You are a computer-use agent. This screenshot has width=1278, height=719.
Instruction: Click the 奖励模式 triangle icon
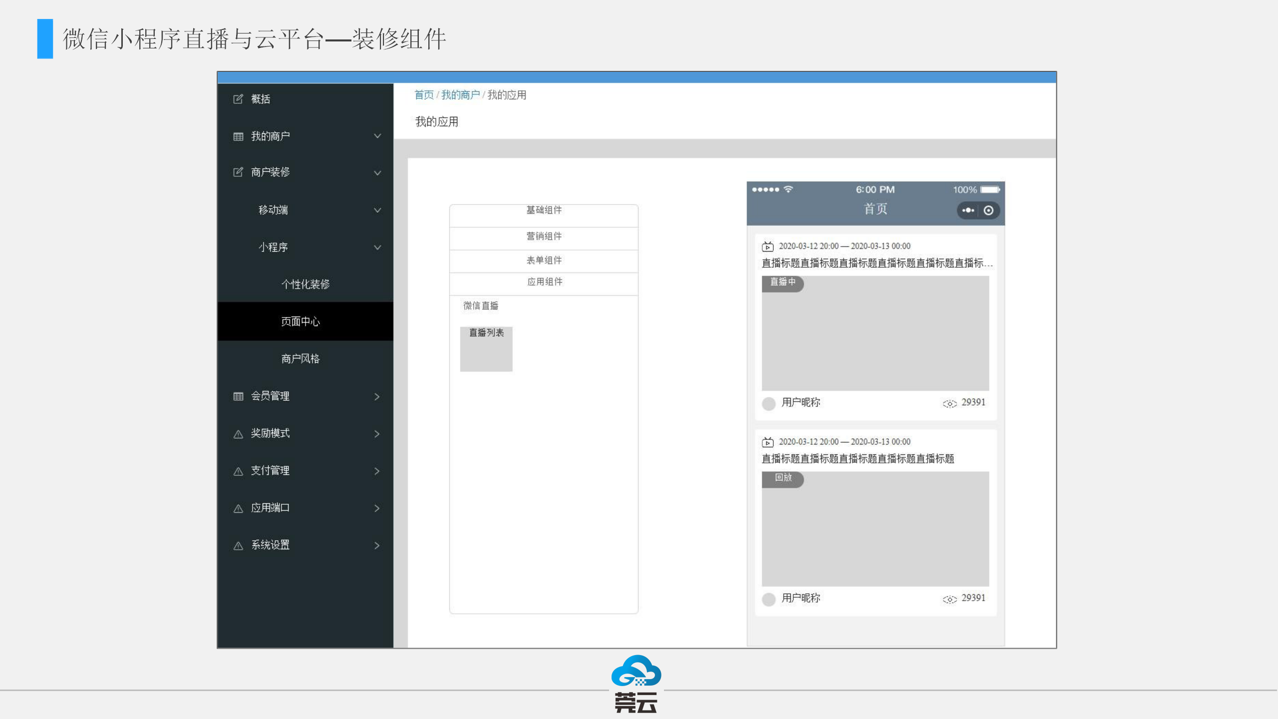[x=238, y=434]
